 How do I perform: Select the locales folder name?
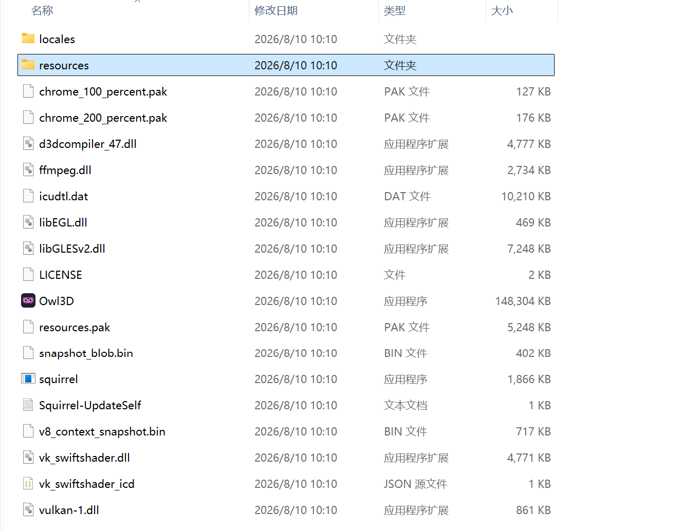(x=57, y=39)
